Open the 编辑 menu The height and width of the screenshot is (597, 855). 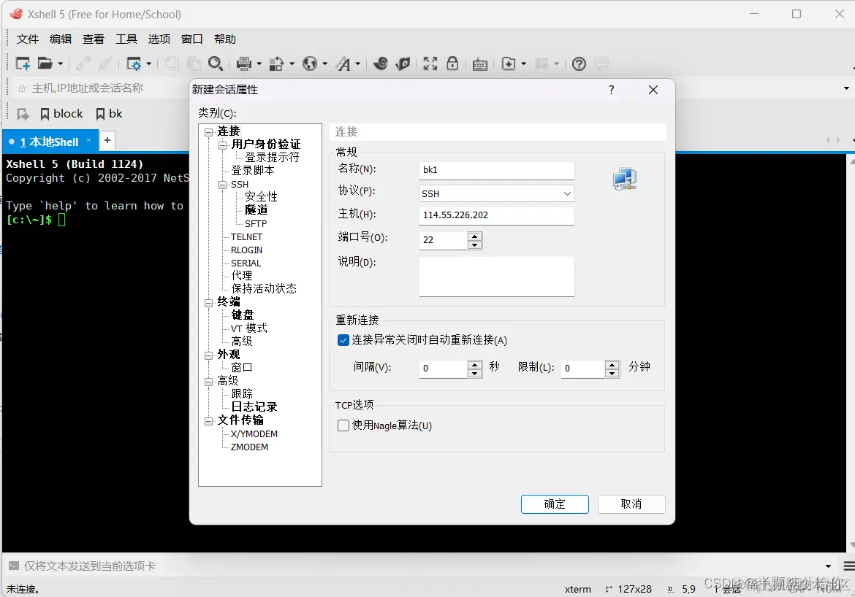(x=61, y=39)
